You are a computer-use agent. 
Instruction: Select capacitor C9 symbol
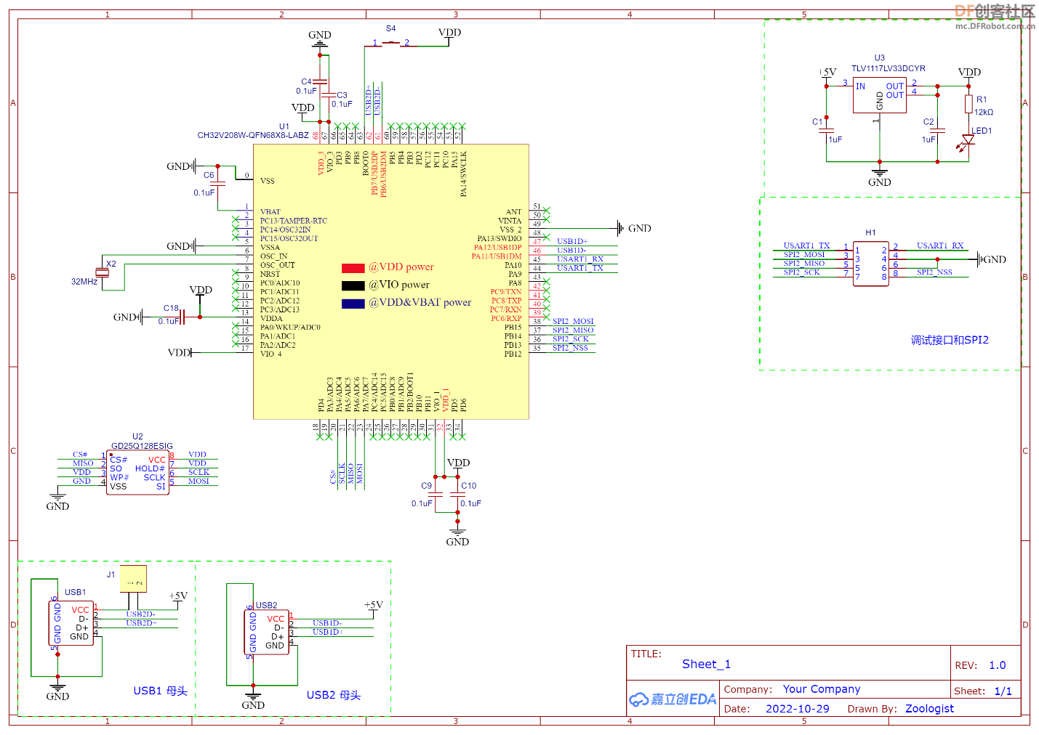click(436, 495)
